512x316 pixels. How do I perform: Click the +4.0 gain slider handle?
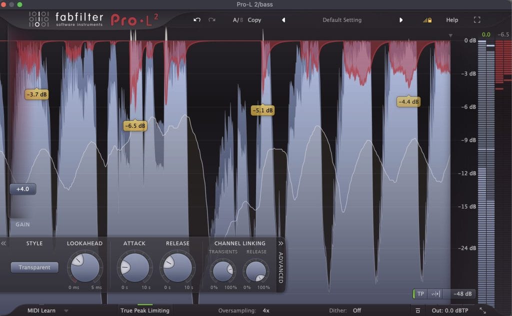point(22,189)
